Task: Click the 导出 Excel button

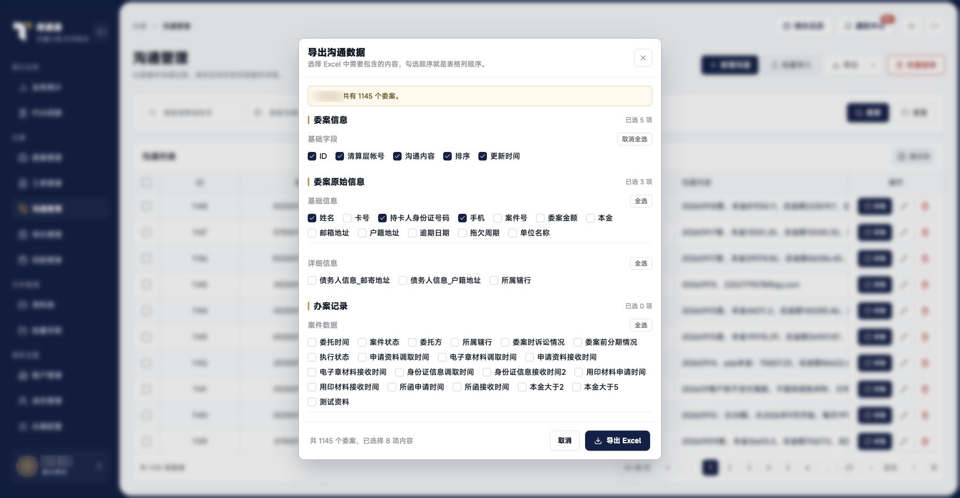Action: coord(617,440)
